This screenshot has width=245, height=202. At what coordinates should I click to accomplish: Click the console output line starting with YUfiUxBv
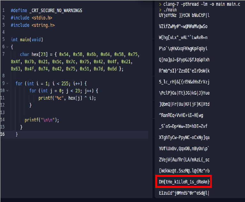184,149
